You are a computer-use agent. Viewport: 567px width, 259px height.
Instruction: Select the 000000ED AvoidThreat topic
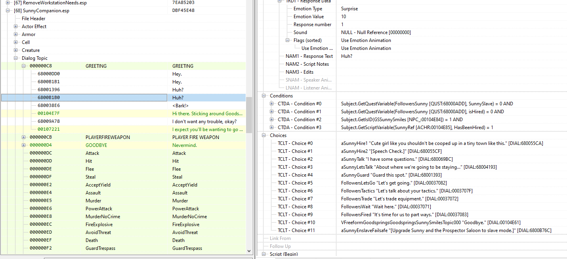[x=123, y=232]
